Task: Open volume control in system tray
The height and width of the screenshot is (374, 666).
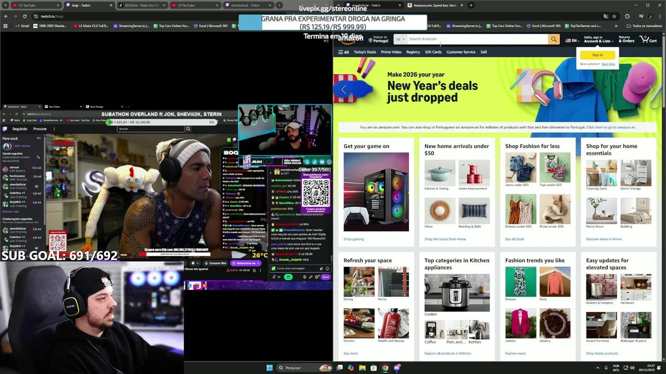Action: pos(633,368)
